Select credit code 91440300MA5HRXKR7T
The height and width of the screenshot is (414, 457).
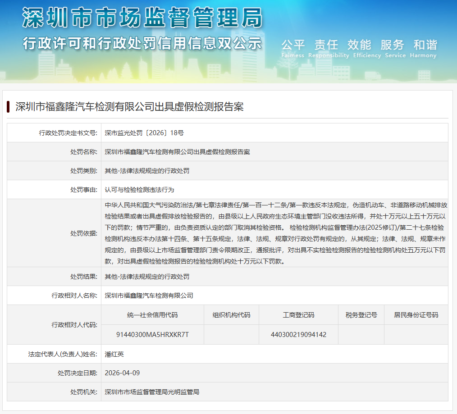point(152,334)
